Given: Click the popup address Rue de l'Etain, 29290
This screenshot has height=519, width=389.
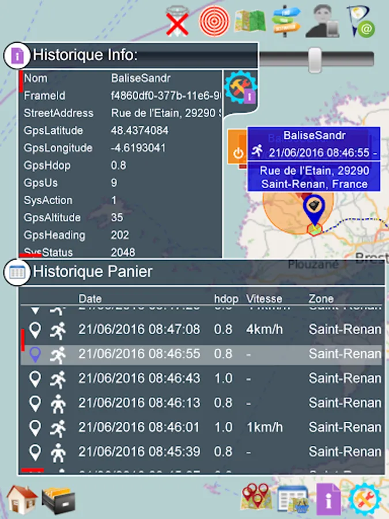Looking at the screenshot, I should point(314,171).
